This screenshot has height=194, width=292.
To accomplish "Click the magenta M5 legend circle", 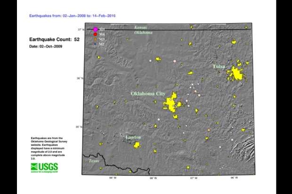I will pyautogui.click(x=95, y=30).
